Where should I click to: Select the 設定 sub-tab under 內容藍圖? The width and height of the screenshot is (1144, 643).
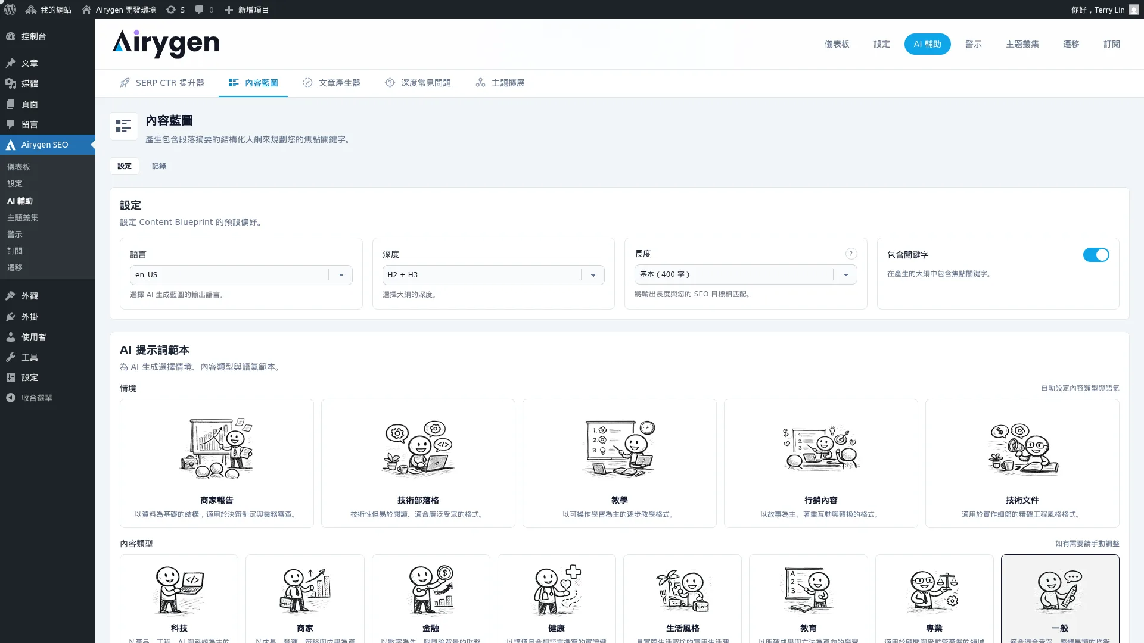pyautogui.click(x=125, y=166)
